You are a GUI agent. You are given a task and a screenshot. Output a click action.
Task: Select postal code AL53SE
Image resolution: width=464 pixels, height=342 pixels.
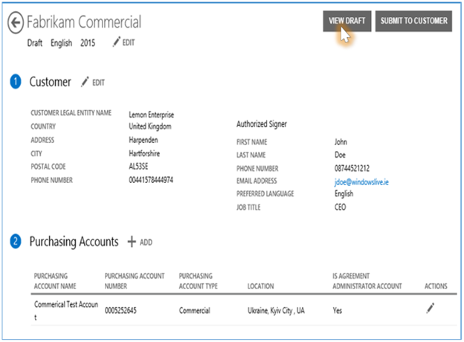point(138,167)
